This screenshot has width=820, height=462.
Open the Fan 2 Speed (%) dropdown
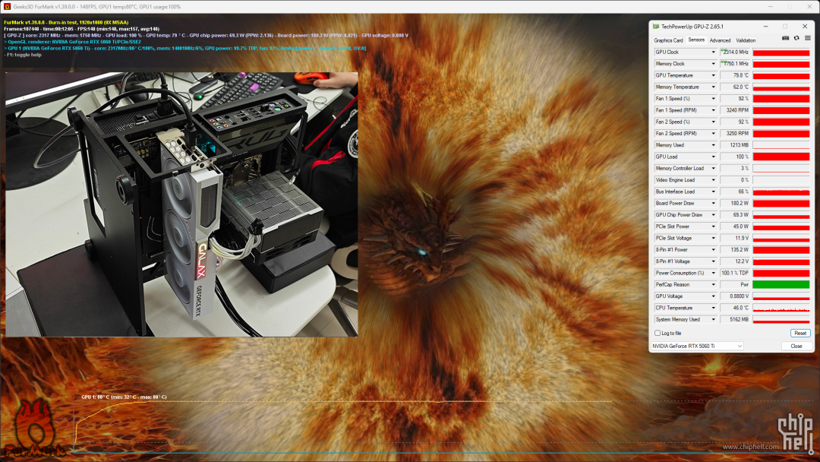click(713, 122)
